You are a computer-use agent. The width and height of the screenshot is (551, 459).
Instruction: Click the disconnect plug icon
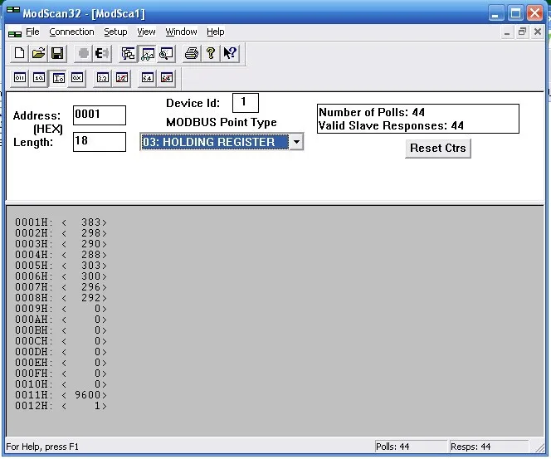coord(102,53)
